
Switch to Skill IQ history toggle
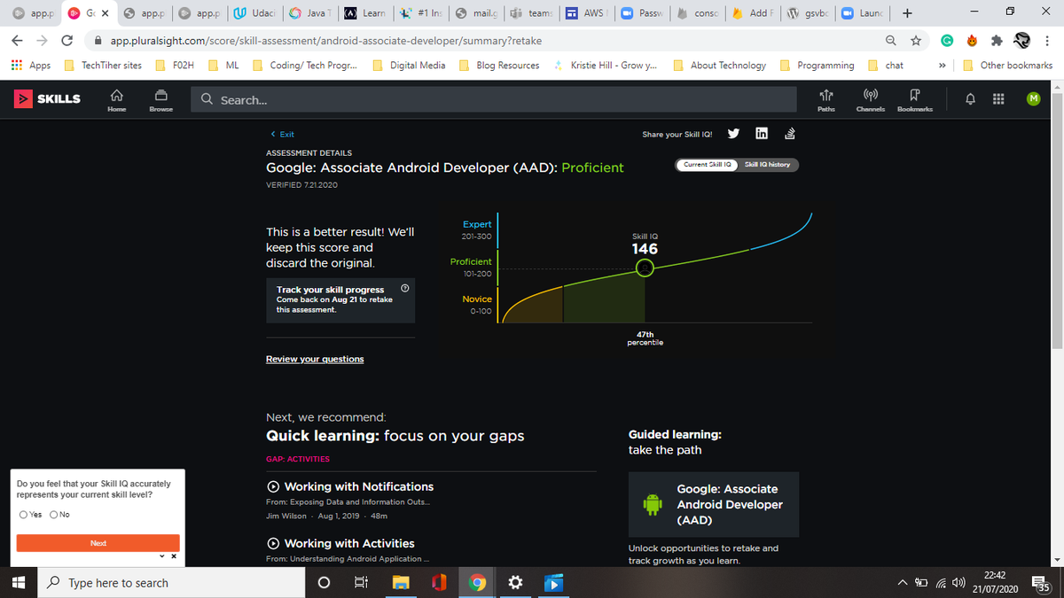[x=768, y=165]
